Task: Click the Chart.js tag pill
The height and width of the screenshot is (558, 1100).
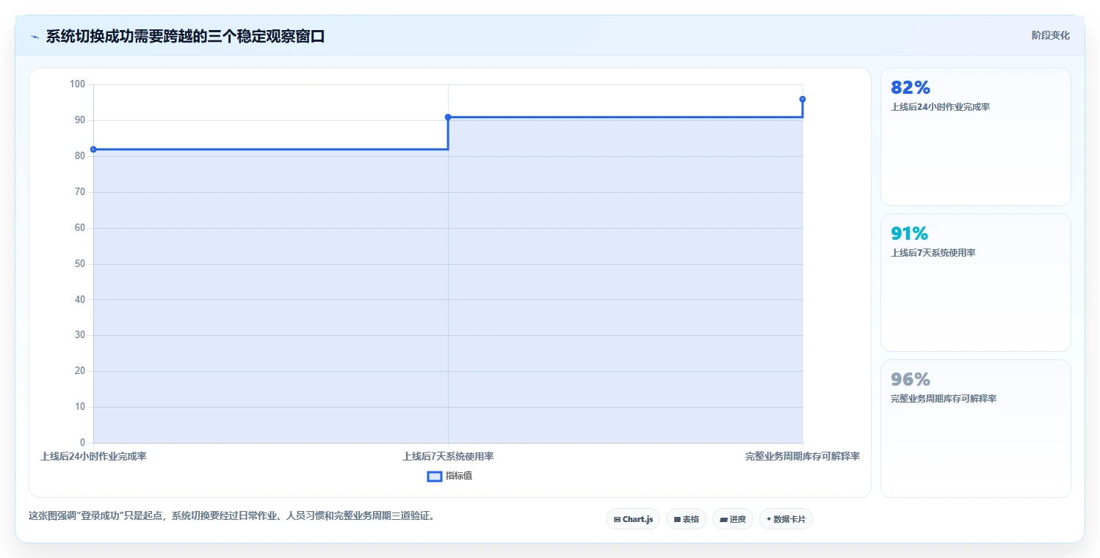Action: [633, 519]
